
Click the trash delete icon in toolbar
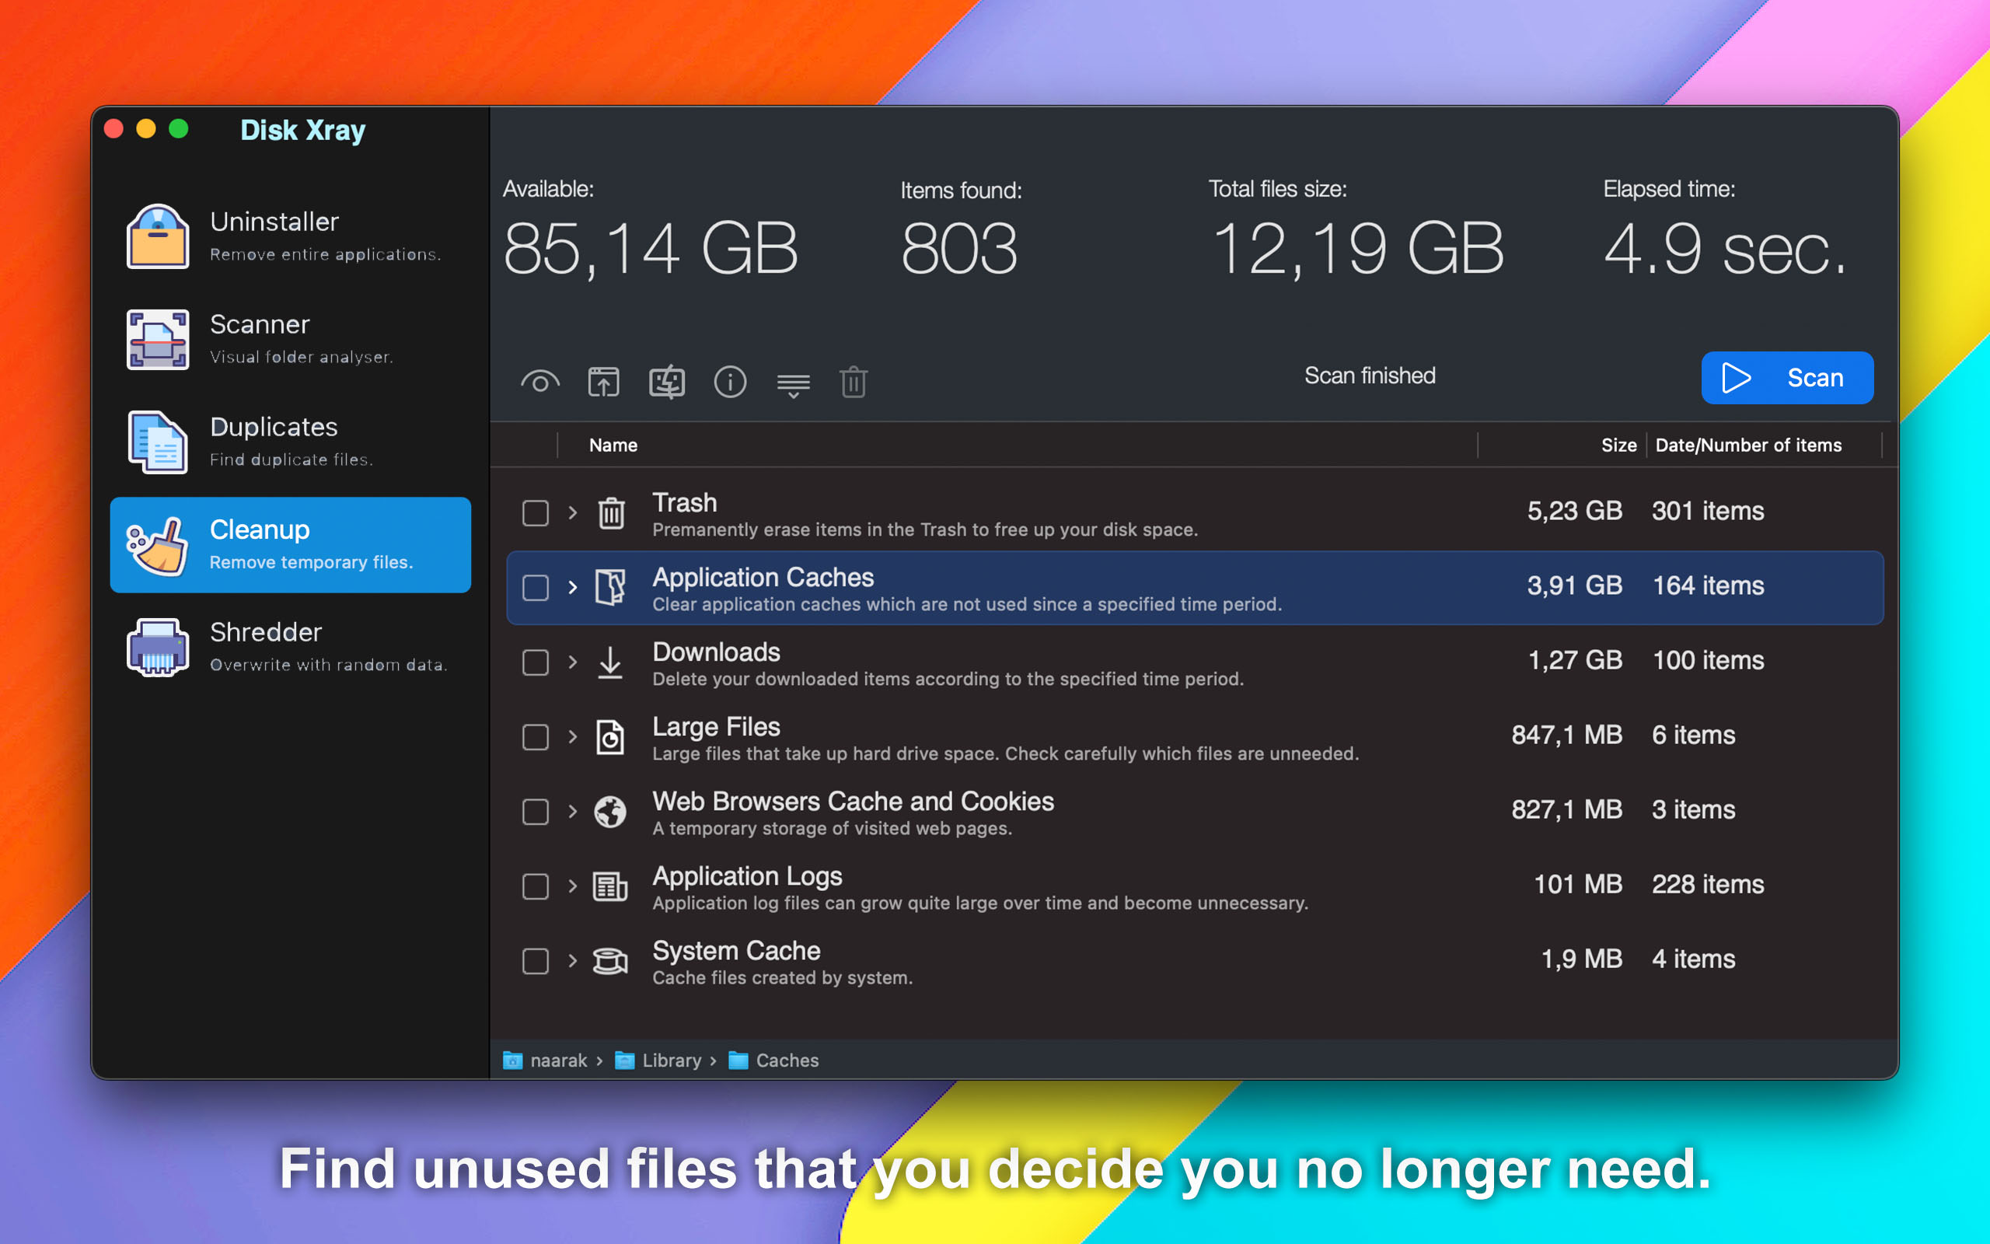[854, 382]
